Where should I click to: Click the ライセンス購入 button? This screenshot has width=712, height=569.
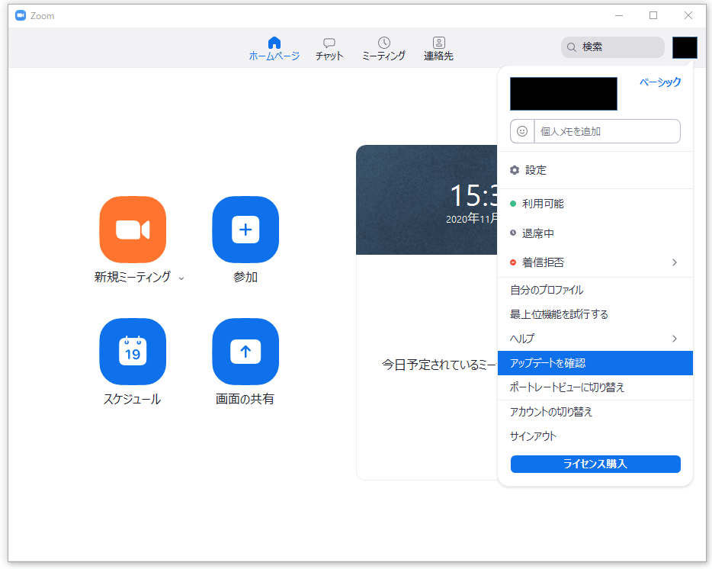(595, 464)
